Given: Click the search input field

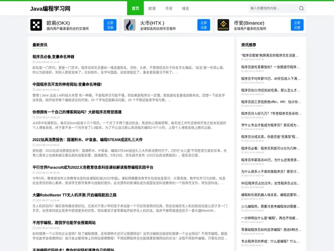Looking at the screenshot, I should 273,8.
